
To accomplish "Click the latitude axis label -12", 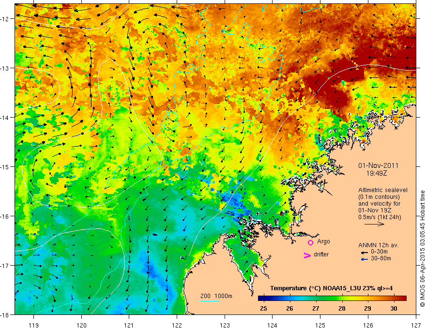I will [5, 19].
